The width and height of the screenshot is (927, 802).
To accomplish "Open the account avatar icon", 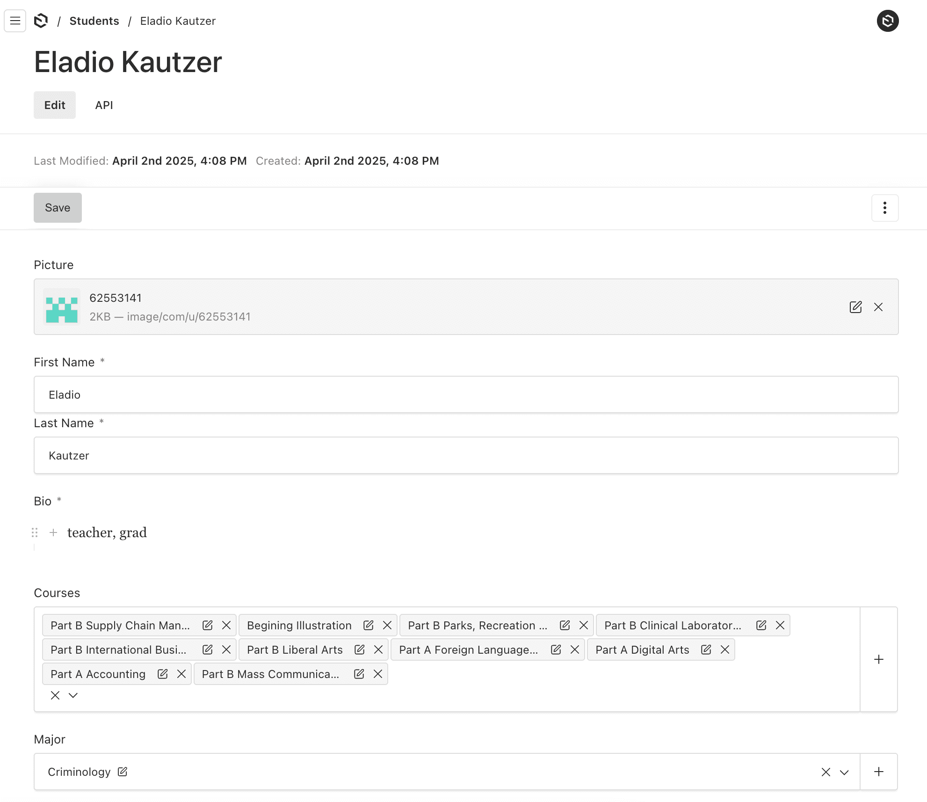I will click(887, 21).
